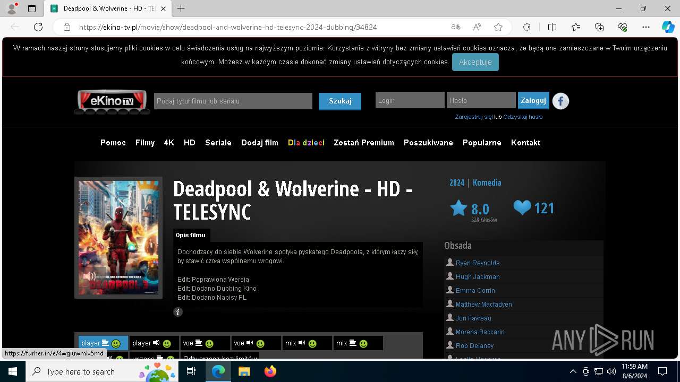Image resolution: width=680 pixels, height=382 pixels.
Task: Open Dla dzieci menu item
Action: point(306,143)
